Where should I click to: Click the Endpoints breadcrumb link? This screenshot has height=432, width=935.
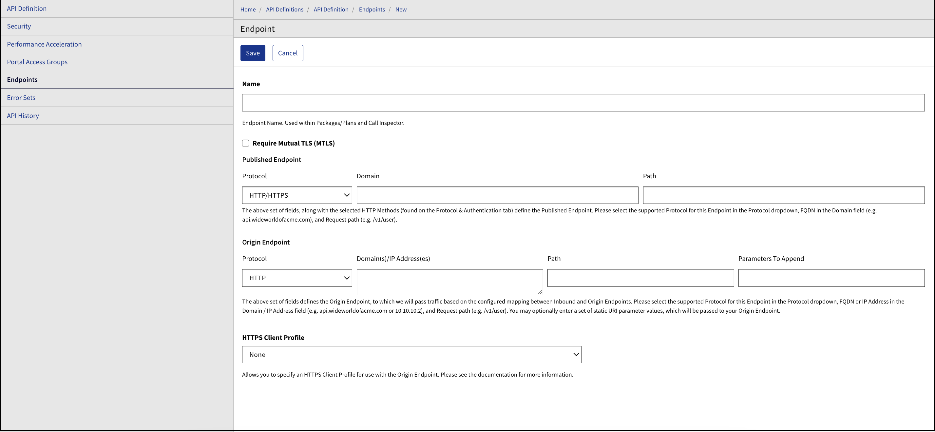[x=372, y=10]
